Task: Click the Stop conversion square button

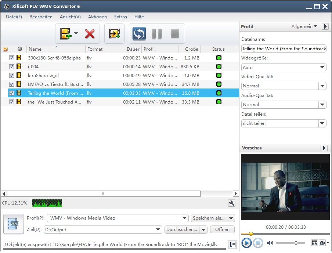Action: click(175, 33)
